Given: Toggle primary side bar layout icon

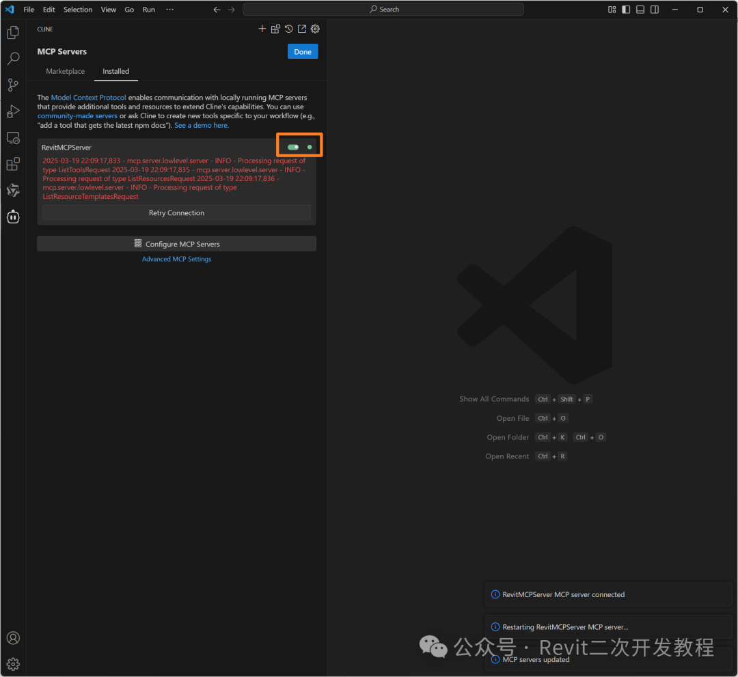Looking at the screenshot, I should 626,10.
